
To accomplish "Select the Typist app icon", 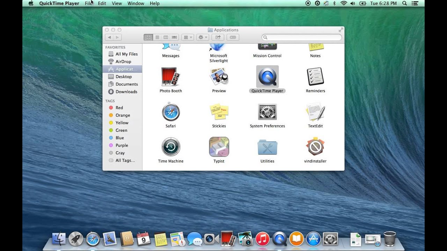I will (219, 147).
